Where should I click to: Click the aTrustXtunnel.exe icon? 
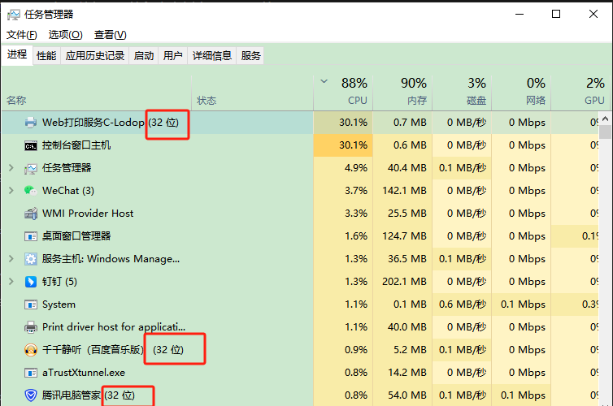[x=31, y=373]
